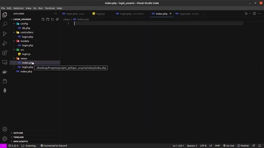This screenshot has height=148, width=264.
Task: Switch to the login.js tab
Action: [x=101, y=14]
